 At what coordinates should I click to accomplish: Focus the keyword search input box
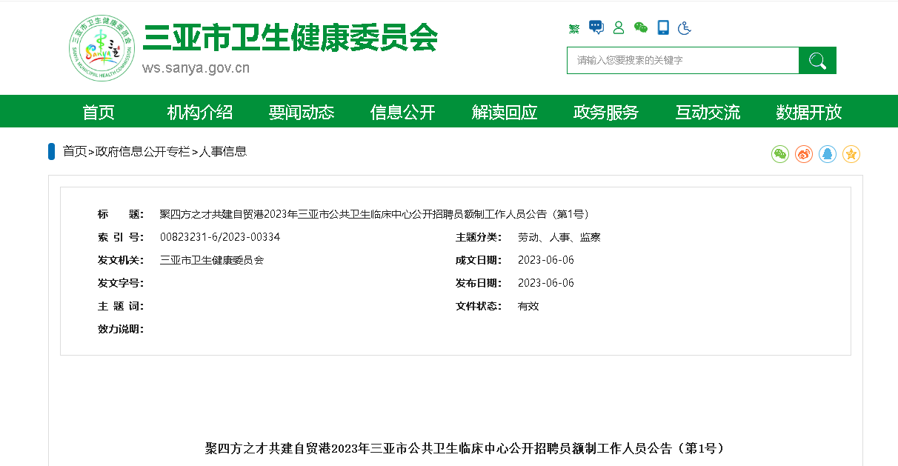[682, 61]
